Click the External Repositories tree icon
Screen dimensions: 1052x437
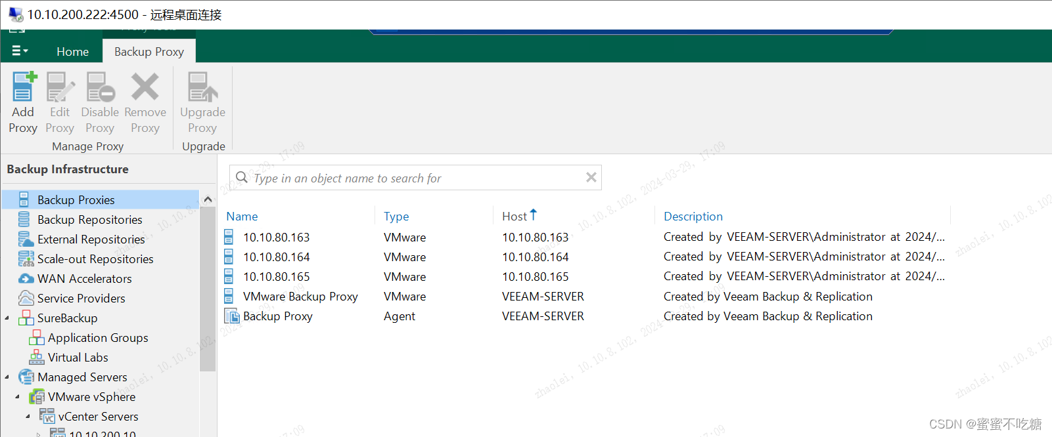click(26, 239)
